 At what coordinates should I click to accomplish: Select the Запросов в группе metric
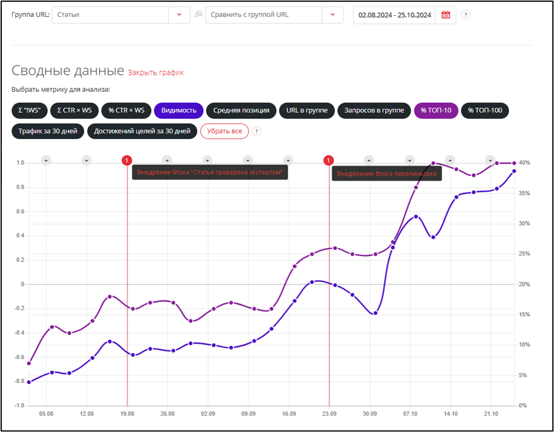(374, 110)
